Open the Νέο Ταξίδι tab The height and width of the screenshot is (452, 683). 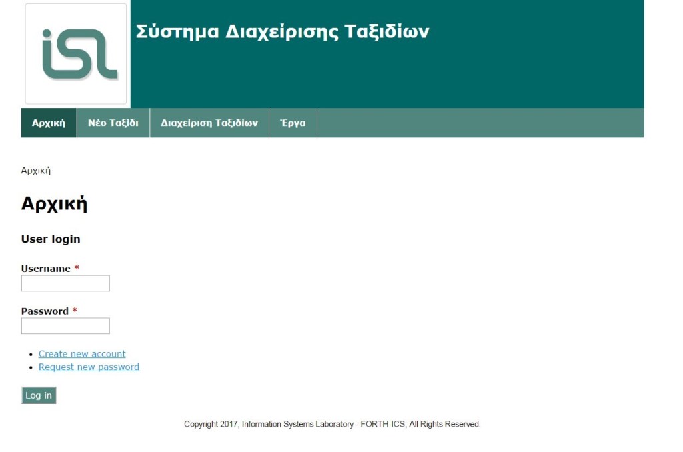point(113,123)
